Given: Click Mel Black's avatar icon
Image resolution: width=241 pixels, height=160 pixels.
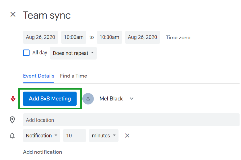Looking at the screenshot, I should [x=88, y=99].
